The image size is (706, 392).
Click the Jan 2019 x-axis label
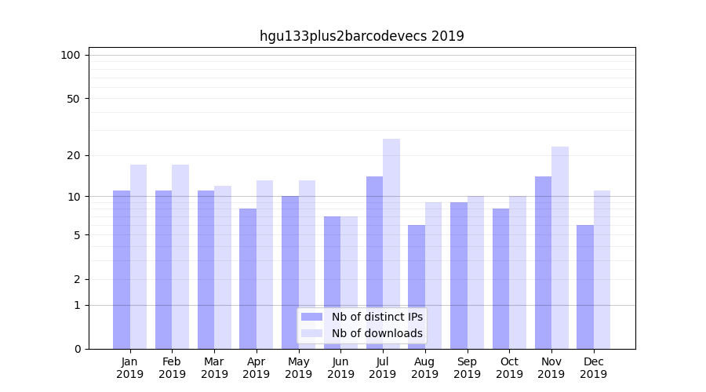(x=130, y=368)
